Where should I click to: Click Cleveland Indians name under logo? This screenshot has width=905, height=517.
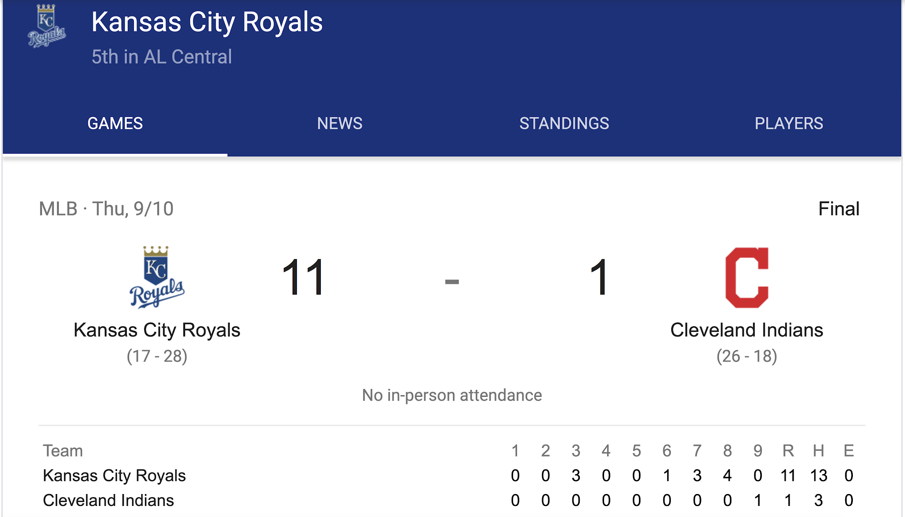(x=746, y=330)
